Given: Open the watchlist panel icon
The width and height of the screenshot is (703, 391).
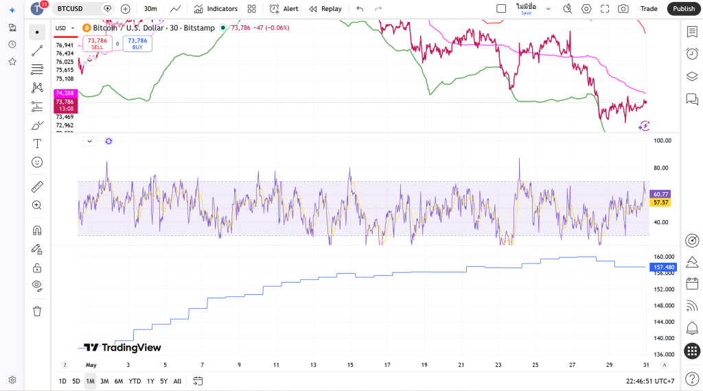Looking at the screenshot, I should coord(692,32).
